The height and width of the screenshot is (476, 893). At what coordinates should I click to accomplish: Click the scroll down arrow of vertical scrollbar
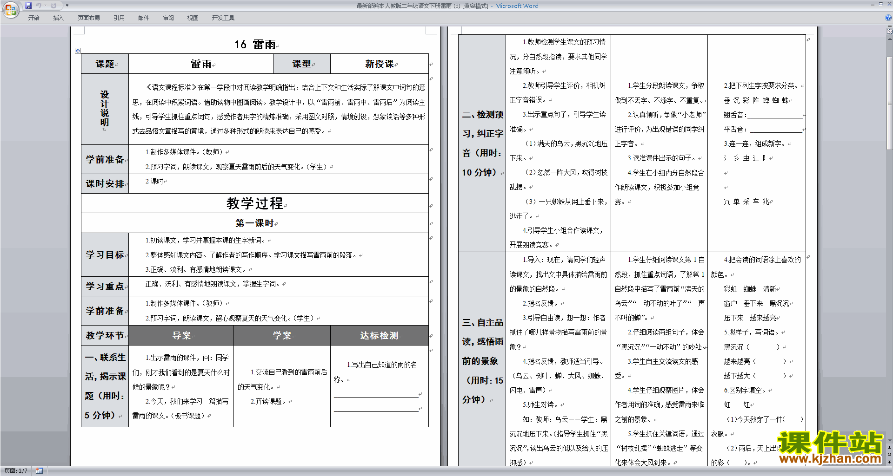(889, 441)
